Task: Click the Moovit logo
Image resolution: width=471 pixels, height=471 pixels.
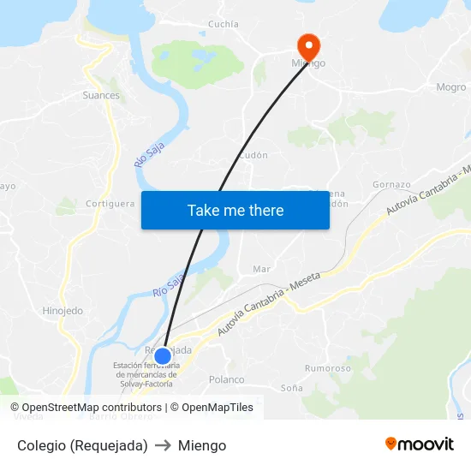Action: tap(420, 444)
